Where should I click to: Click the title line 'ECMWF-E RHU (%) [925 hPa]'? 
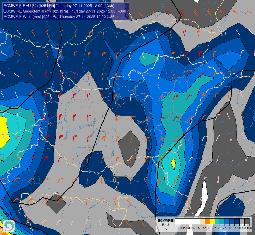pos(59,6)
